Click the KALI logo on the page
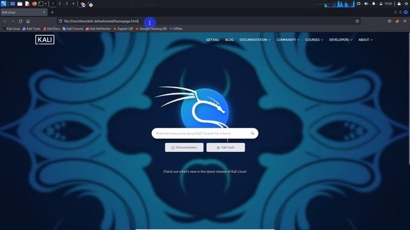The image size is (410, 230). coord(45,40)
